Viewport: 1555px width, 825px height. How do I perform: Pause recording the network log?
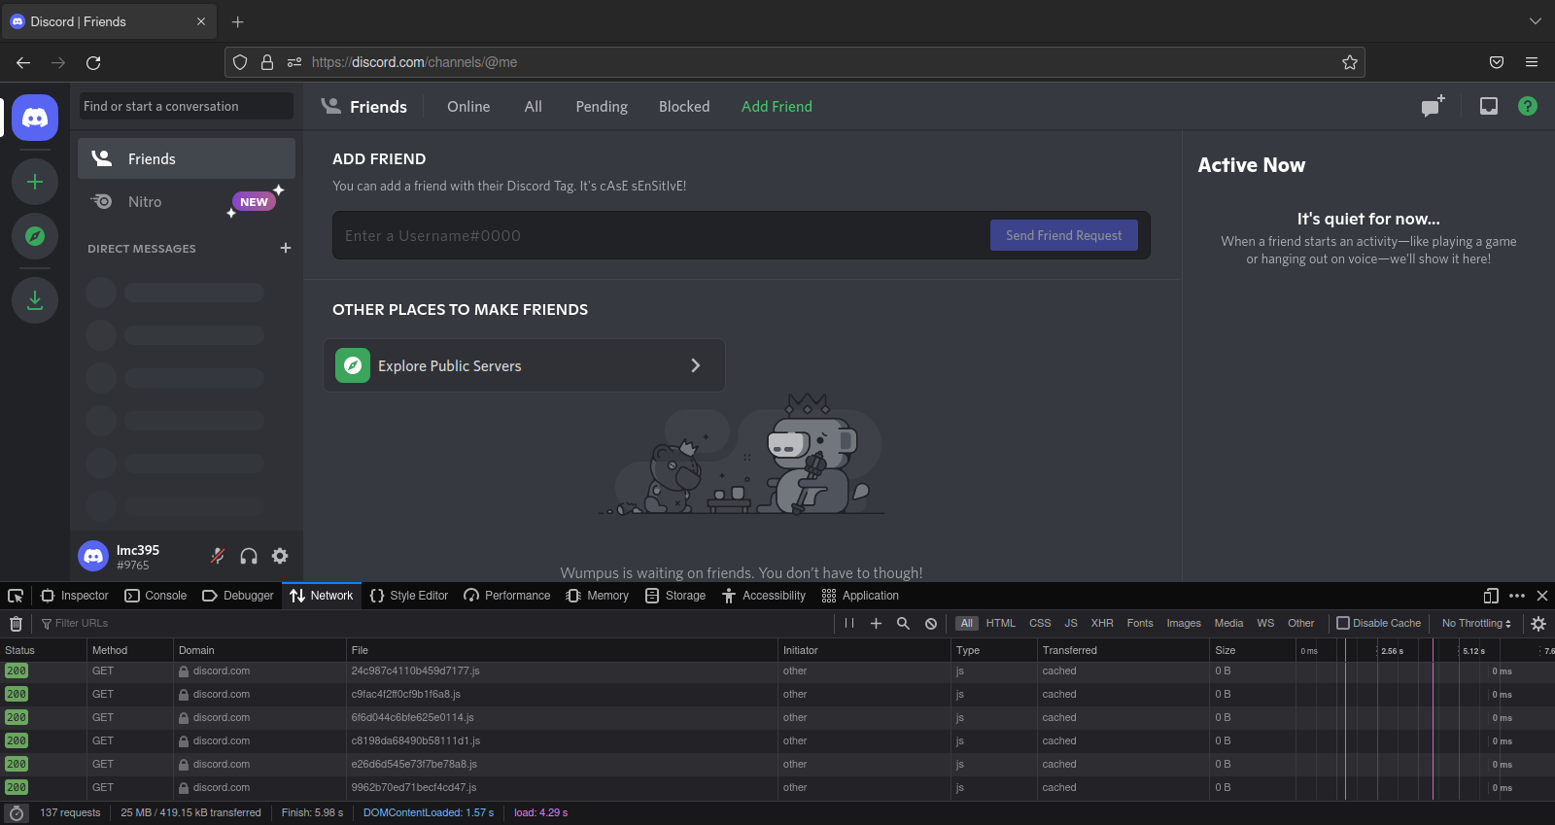[x=849, y=623]
